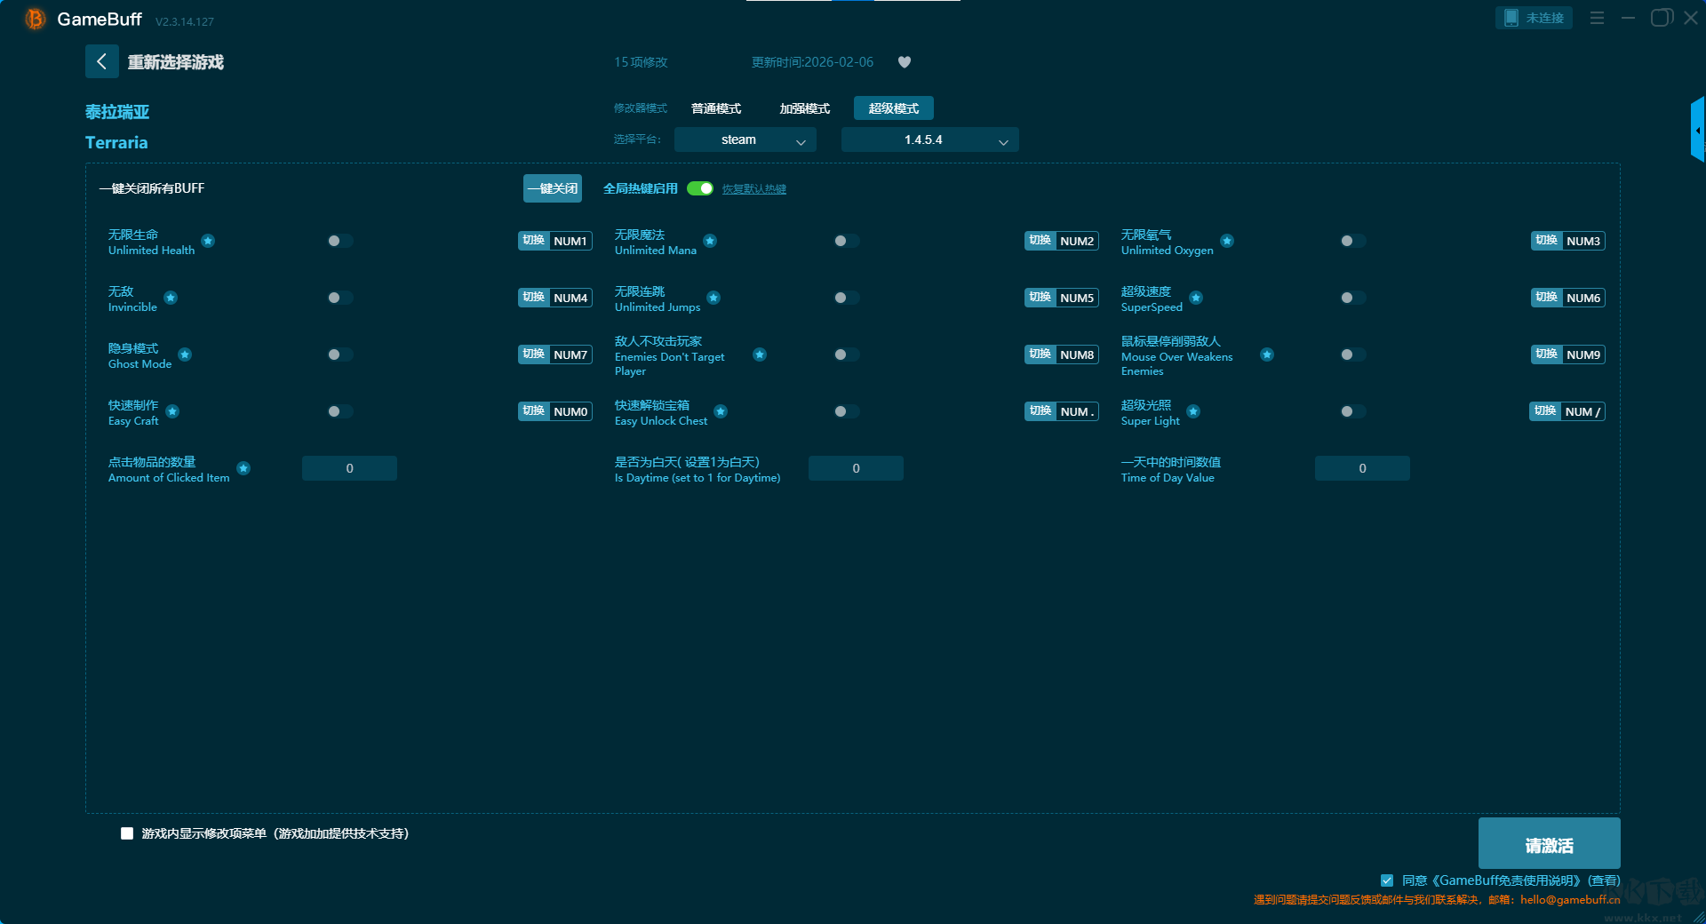The width and height of the screenshot is (1706, 924).
Task: Switch to 普通模式 tab
Action: click(716, 108)
